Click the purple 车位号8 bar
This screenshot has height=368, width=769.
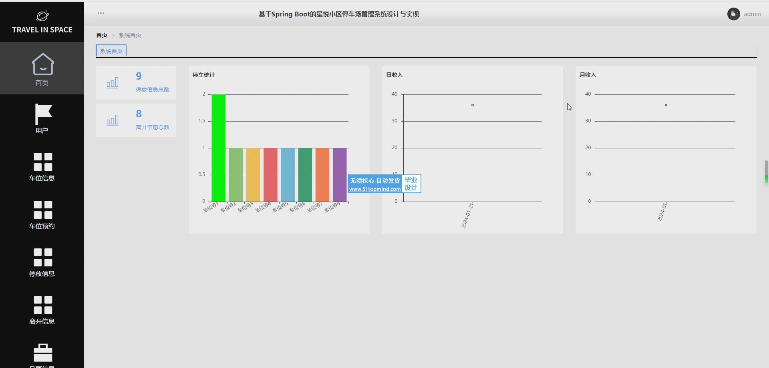point(340,175)
